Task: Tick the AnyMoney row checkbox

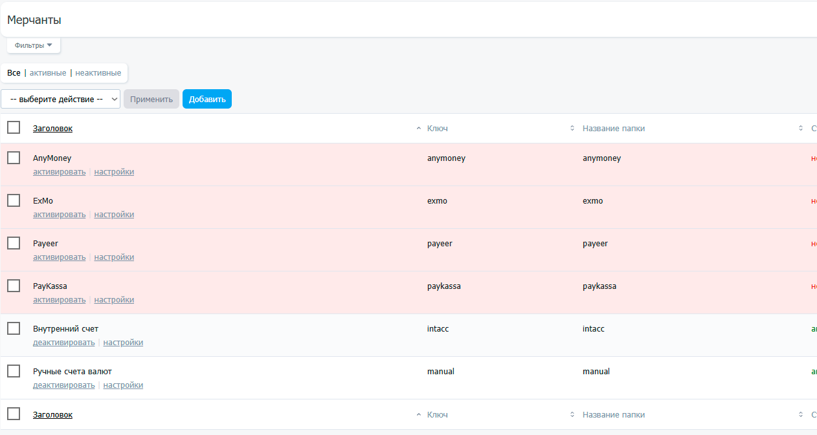Action: [14, 158]
